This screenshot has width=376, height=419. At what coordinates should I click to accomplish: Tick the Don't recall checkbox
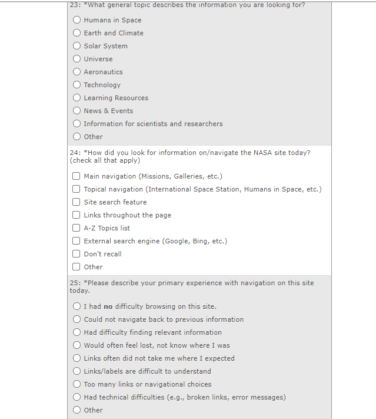(x=76, y=254)
